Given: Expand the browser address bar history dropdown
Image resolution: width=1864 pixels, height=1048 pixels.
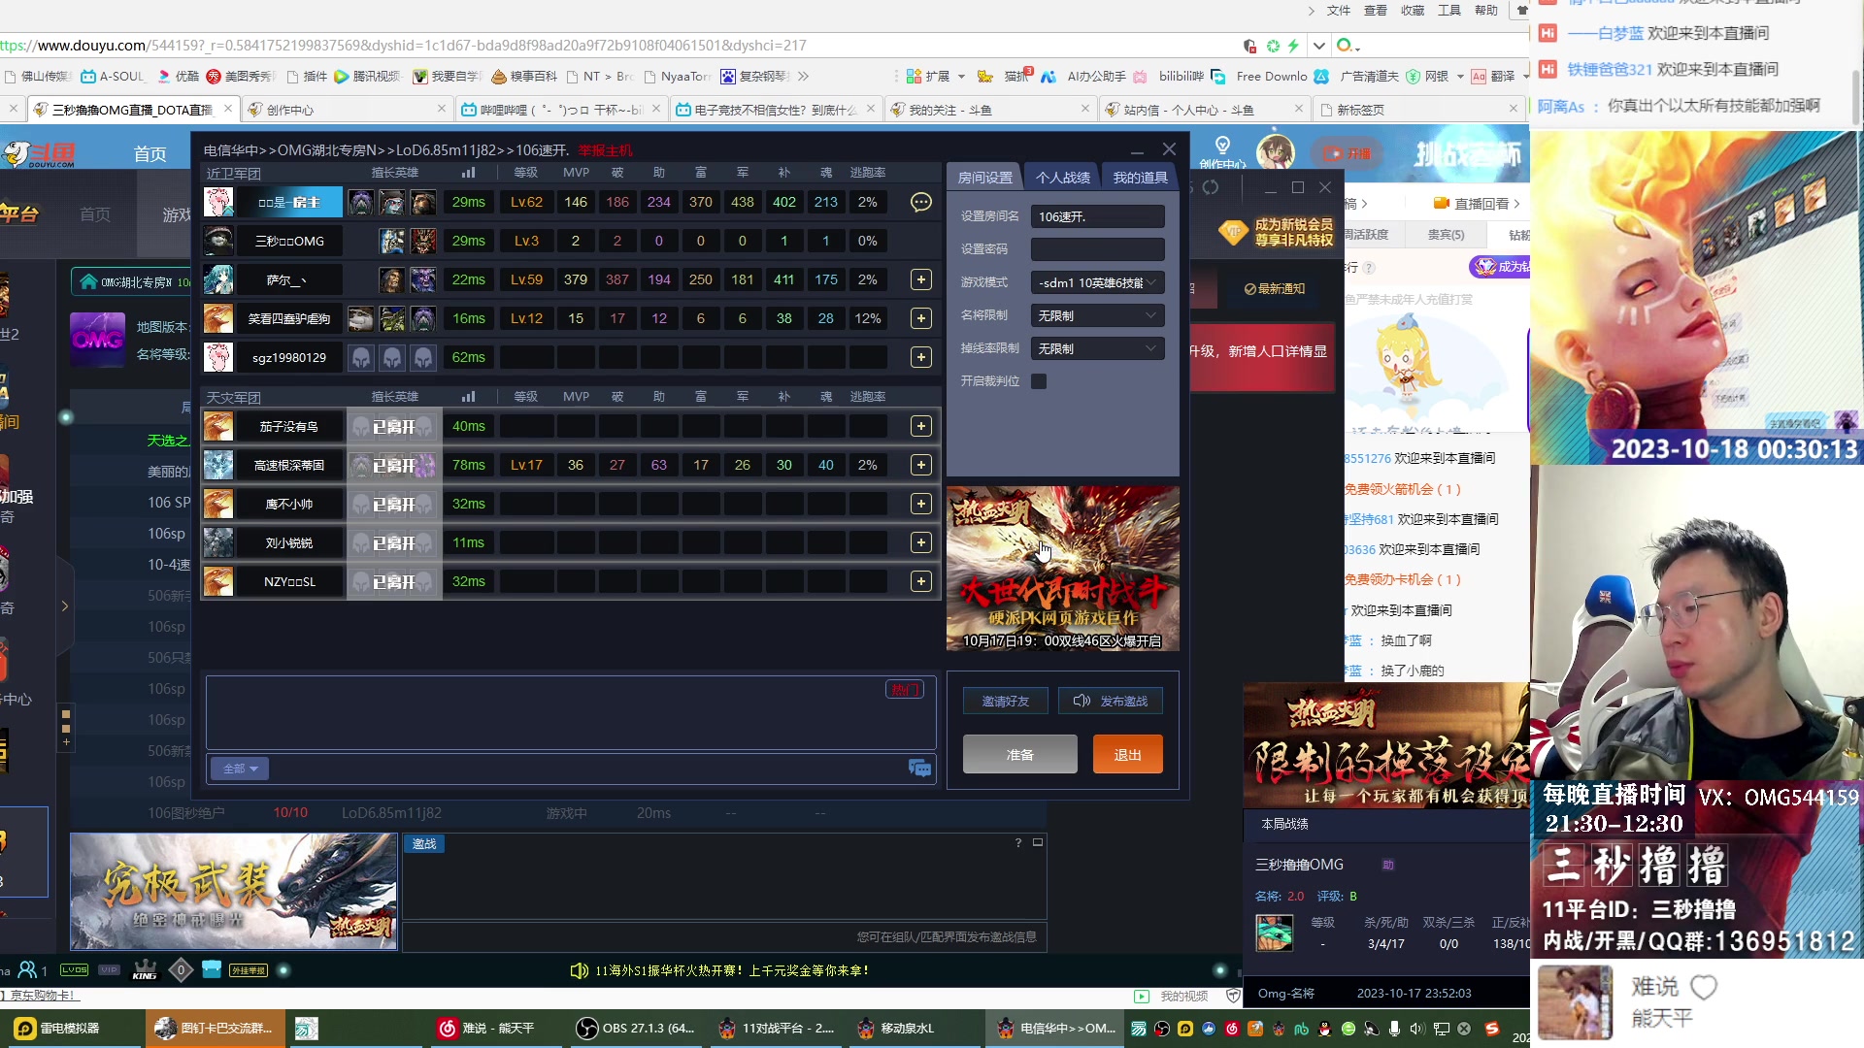Looking at the screenshot, I should pos(1317,46).
